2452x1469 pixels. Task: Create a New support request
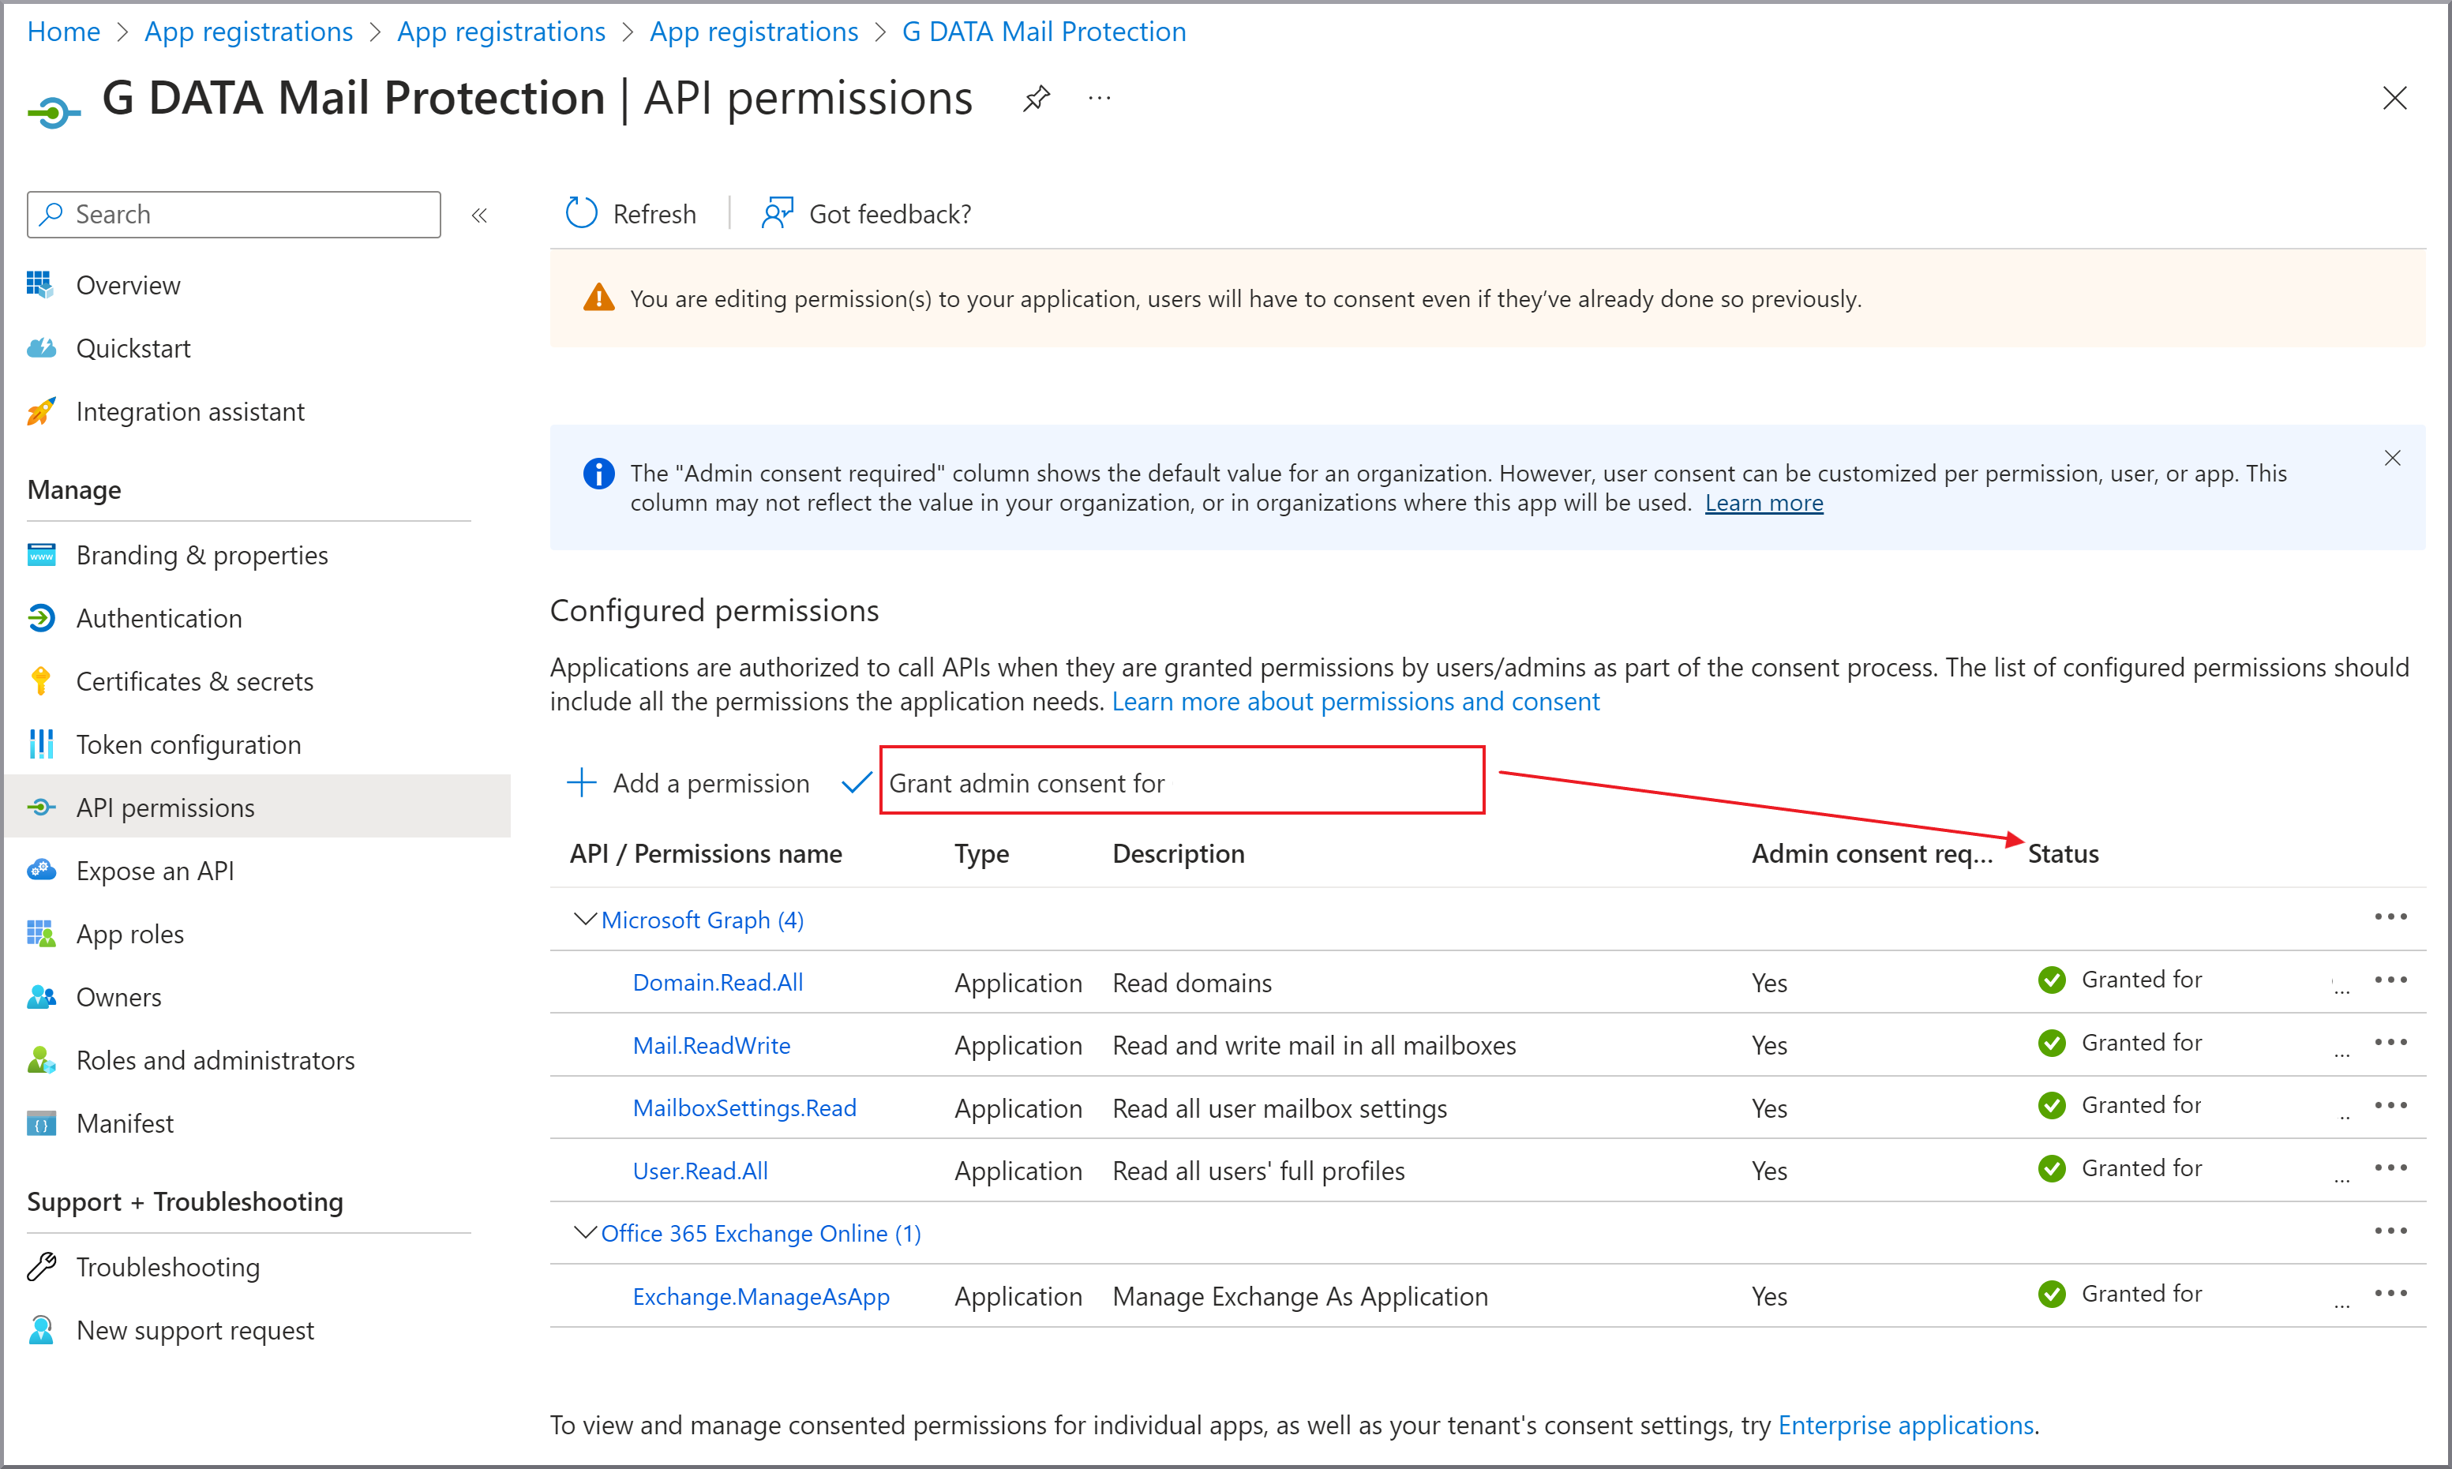point(195,1332)
